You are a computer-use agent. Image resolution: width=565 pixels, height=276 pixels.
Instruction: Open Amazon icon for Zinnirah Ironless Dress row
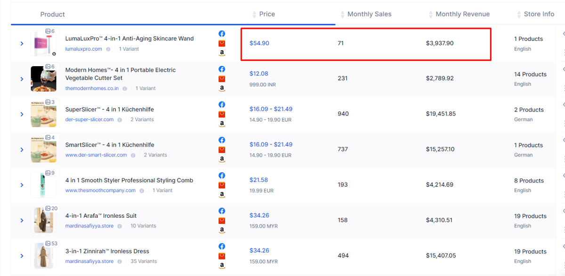(222, 266)
